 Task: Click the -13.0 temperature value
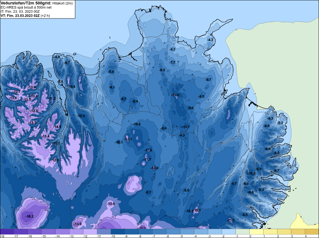pyautogui.click(x=13, y=98)
